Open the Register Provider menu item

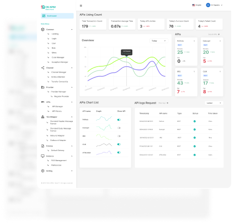coord(61,96)
